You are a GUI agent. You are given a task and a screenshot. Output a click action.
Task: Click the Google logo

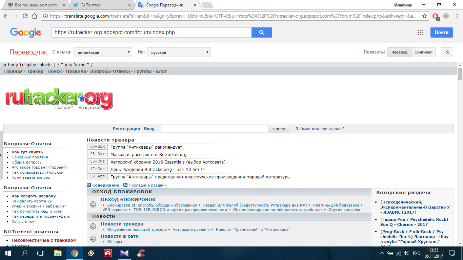click(x=25, y=32)
